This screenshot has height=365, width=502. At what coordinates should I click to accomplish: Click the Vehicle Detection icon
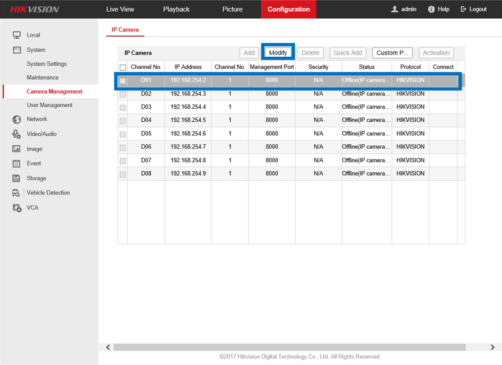pyautogui.click(x=17, y=193)
